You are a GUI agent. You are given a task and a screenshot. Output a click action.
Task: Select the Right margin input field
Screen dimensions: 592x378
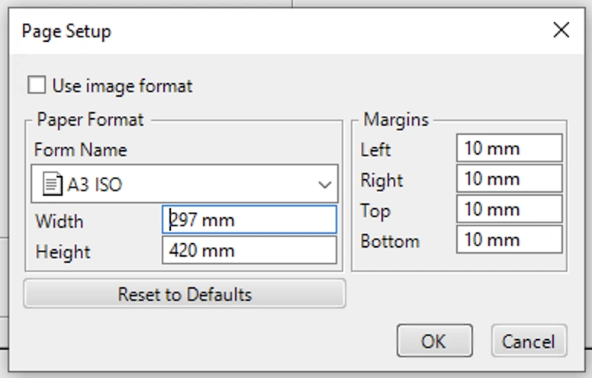[x=509, y=178]
